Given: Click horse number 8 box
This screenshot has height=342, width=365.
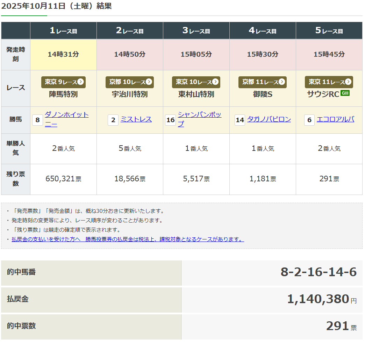Looking at the screenshot, I should point(37,120).
